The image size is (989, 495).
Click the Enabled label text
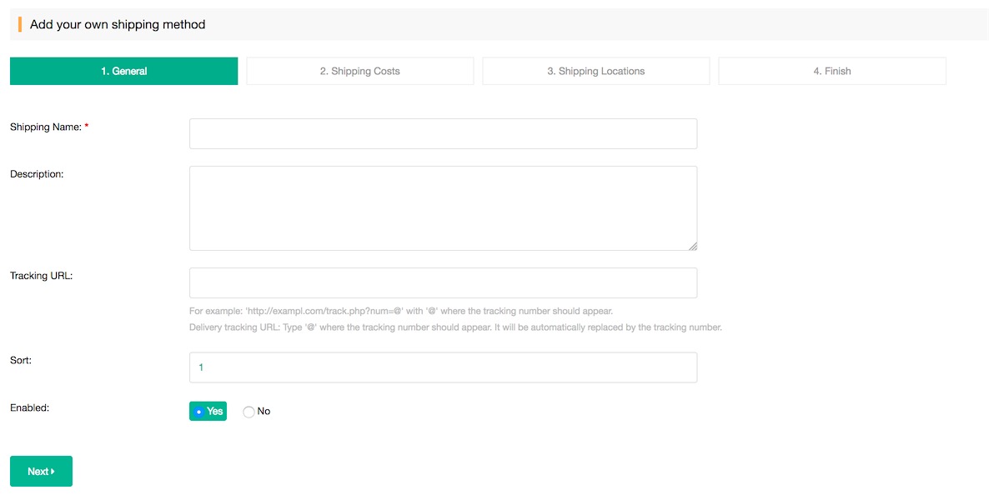(x=29, y=407)
